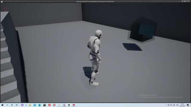
Task: Switch to Unreal Engine taskbar icon
Action: coord(69,105)
